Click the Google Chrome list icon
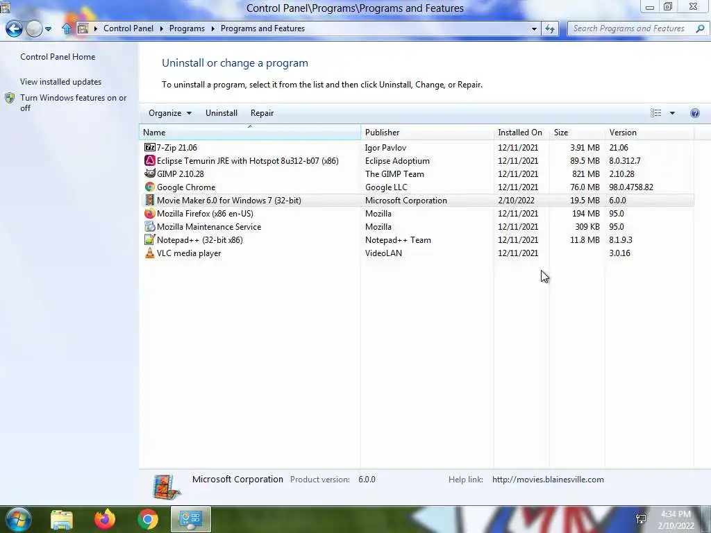 pyautogui.click(x=150, y=187)
